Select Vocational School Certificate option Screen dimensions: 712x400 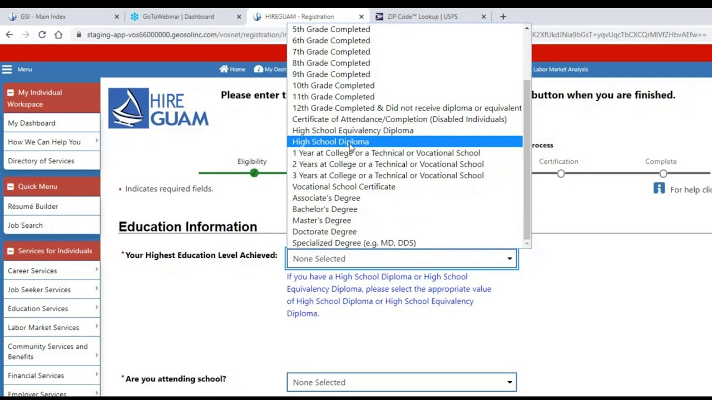tap(405, 187)
